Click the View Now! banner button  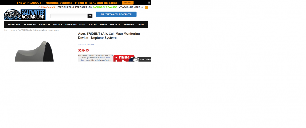(x=127, y=3)
